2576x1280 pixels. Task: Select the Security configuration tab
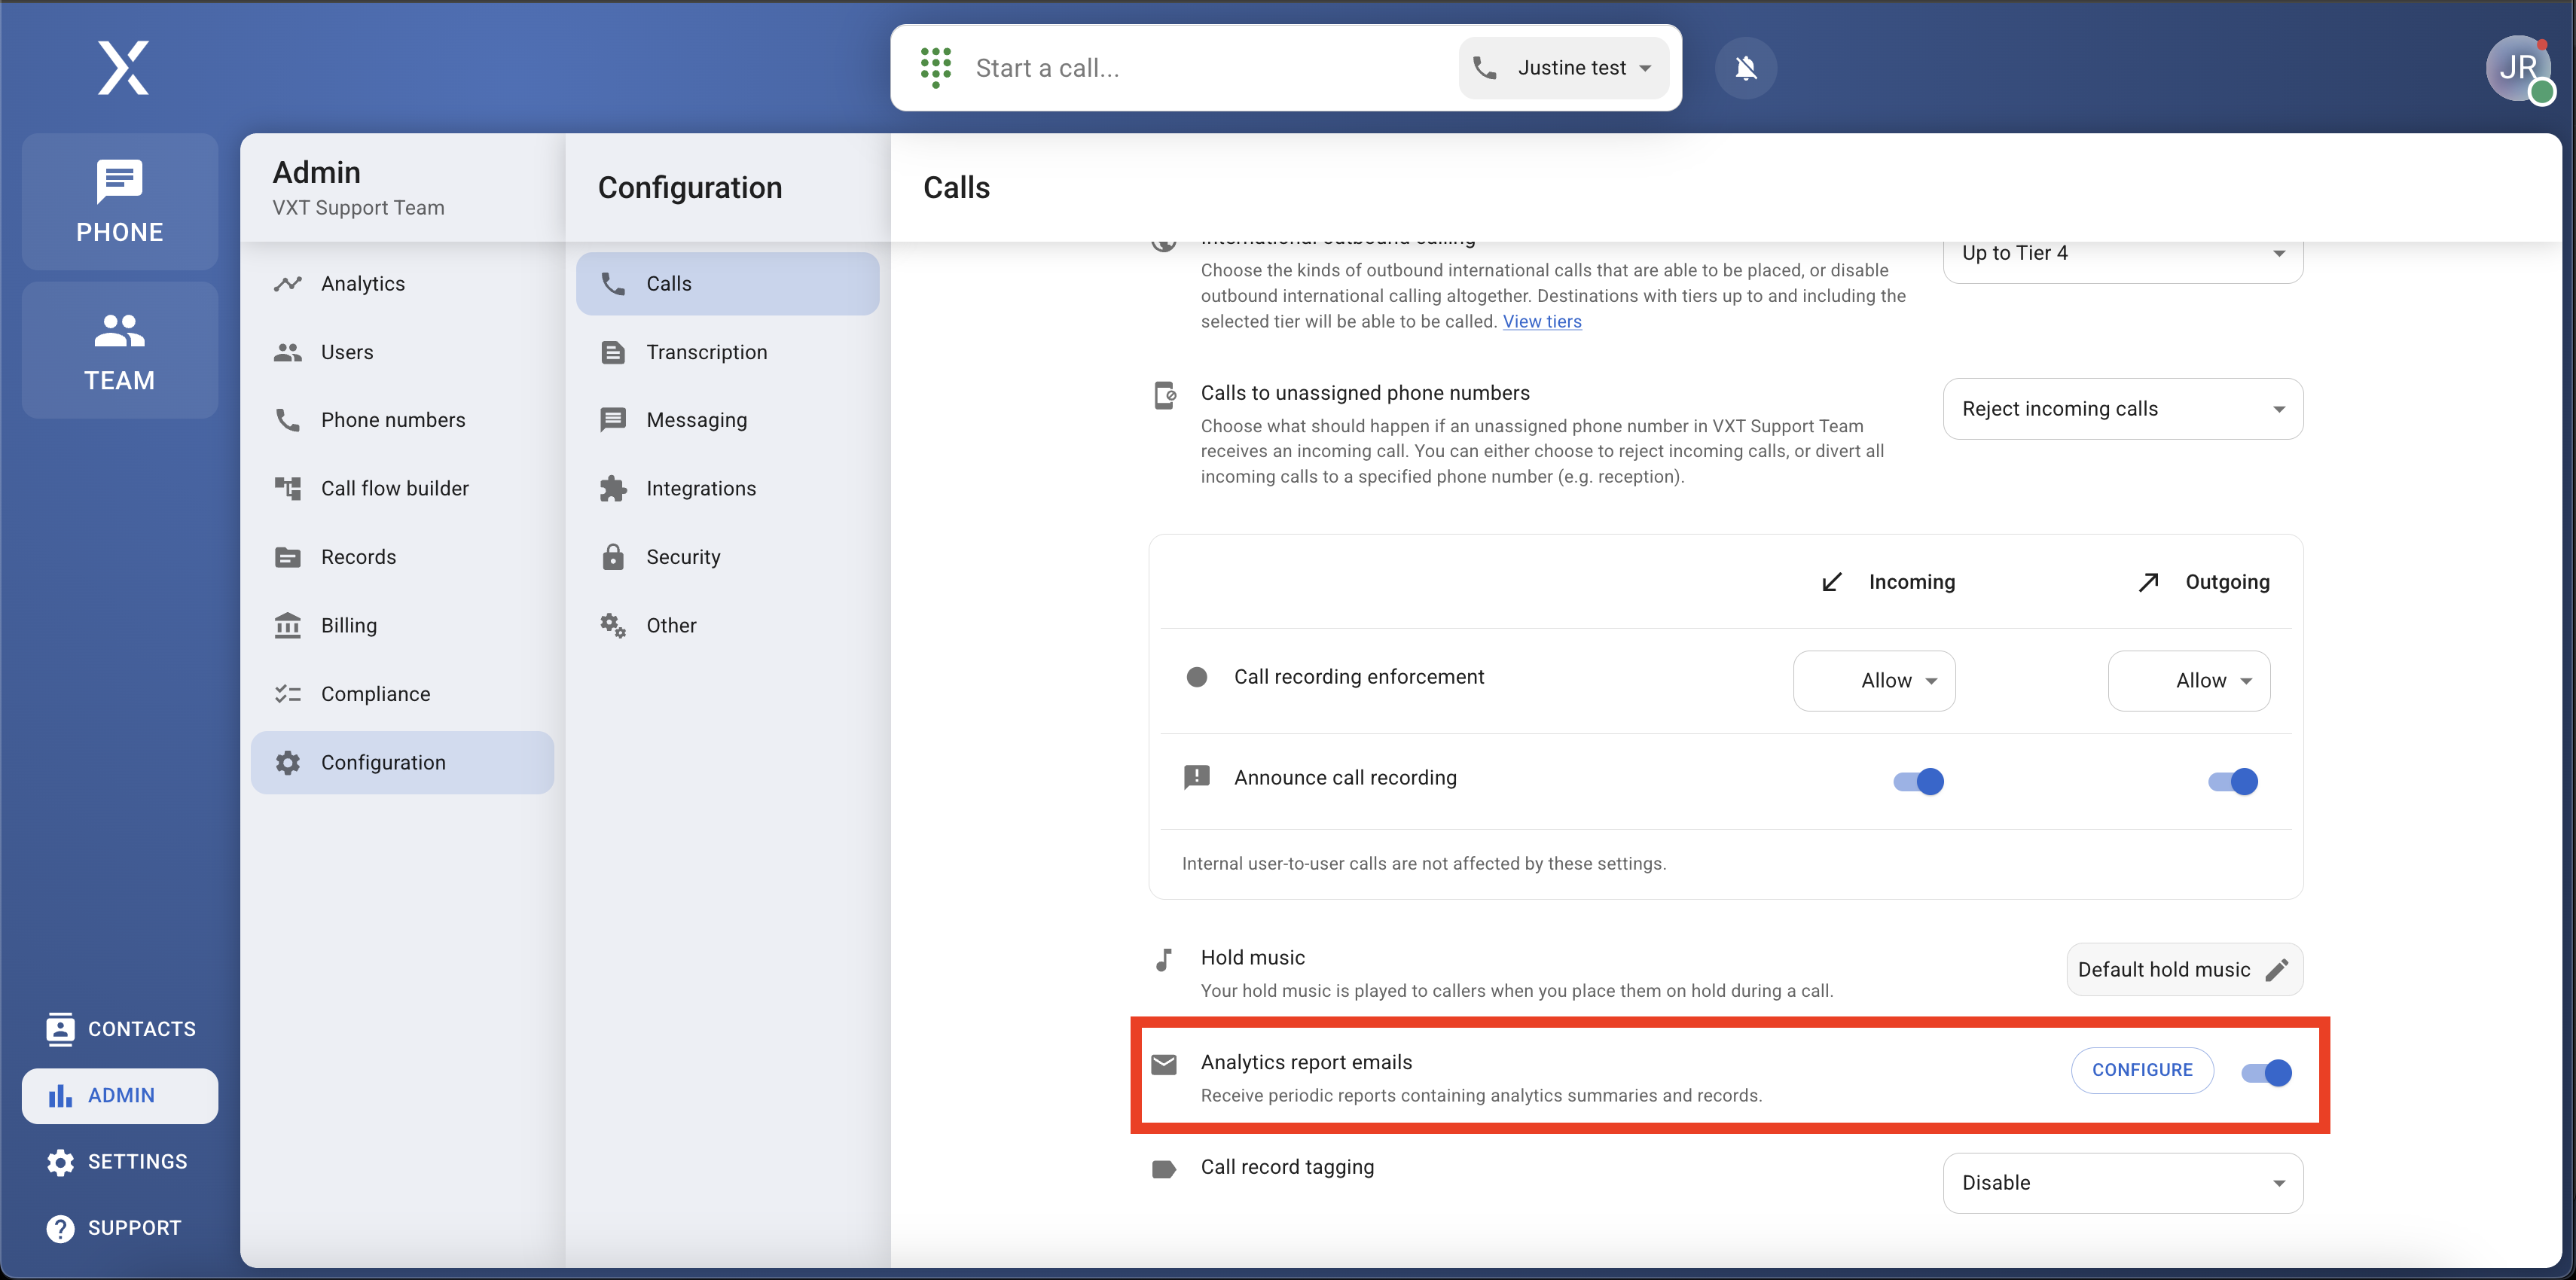pyautogui.click(x=727, y=557)
